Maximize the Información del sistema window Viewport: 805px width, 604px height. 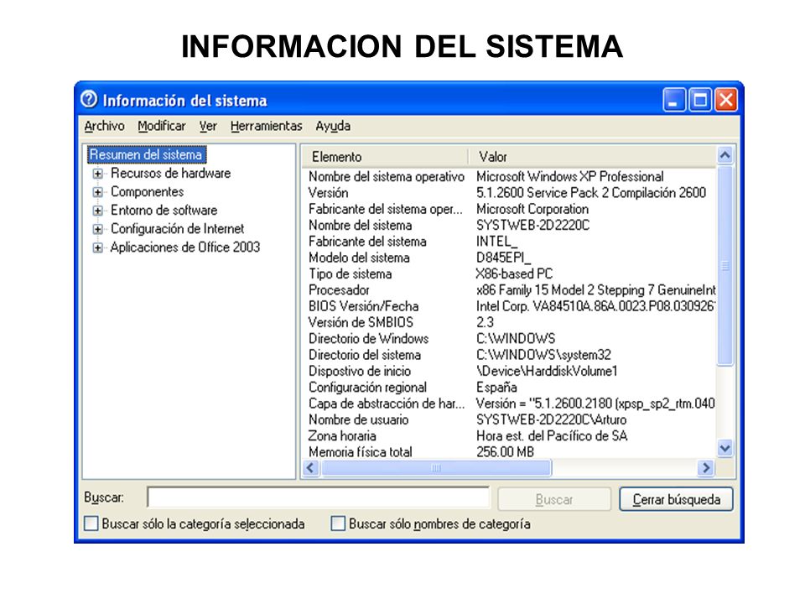click(700, 100)
